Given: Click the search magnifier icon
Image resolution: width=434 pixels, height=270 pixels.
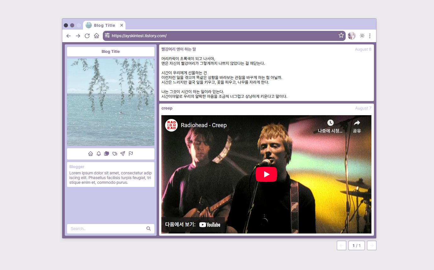Looking at the screenshot, I should coord(148,228).
